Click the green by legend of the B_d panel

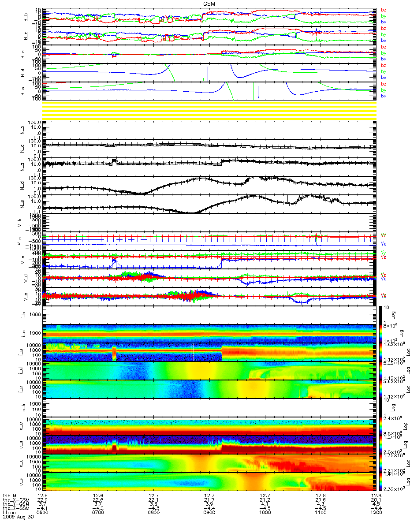click(x=384, y=71)
